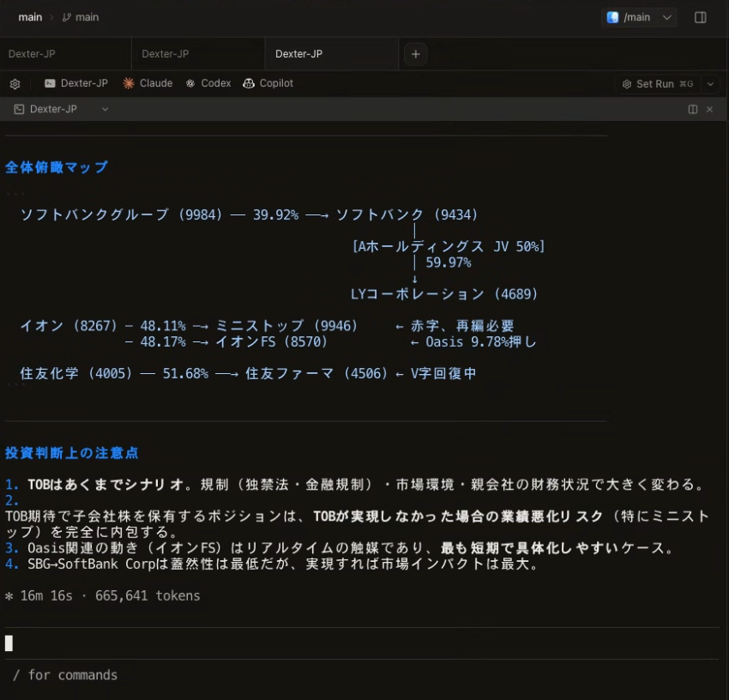The image size is (729, 700).
Task: Launch the Copilot agent
Action: 268,83
